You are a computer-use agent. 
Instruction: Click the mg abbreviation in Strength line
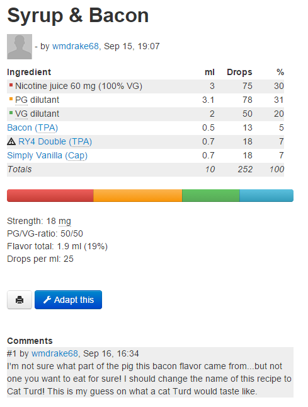[64, 221]
